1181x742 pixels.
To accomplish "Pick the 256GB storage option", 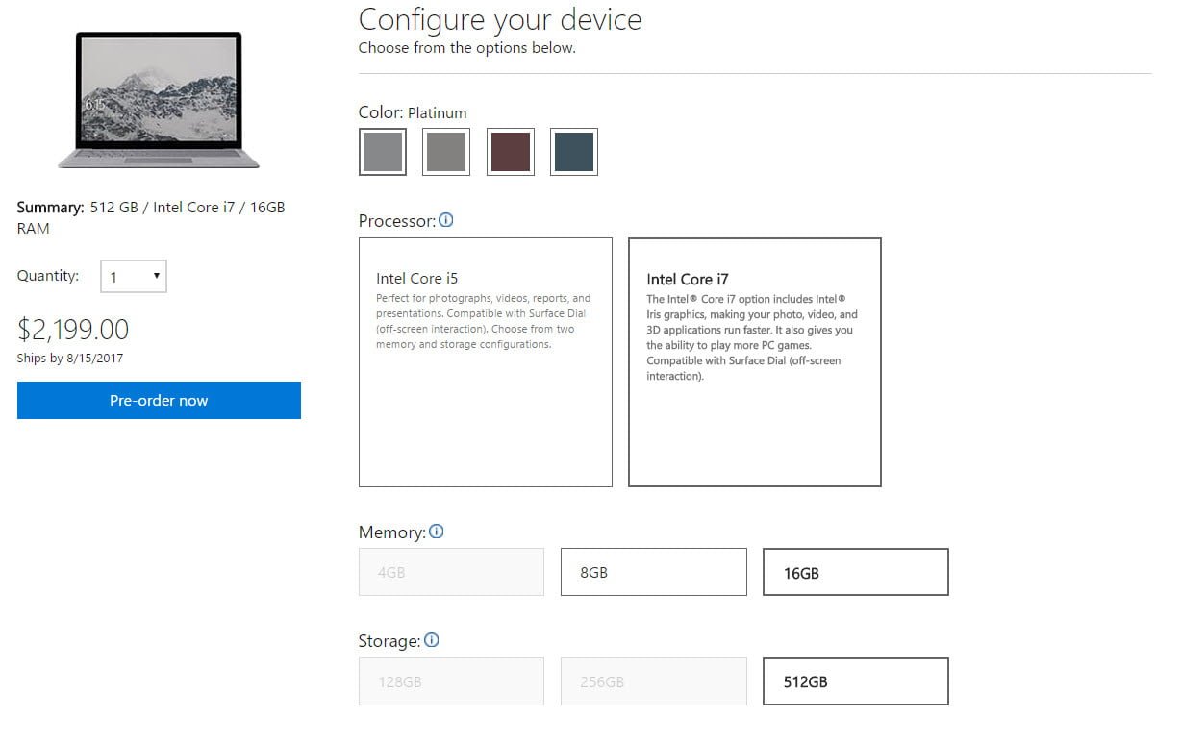I will pos(654,681).
